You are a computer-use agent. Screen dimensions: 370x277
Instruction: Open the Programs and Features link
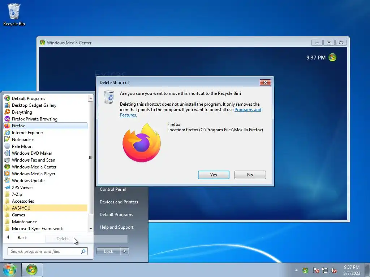(248, 110)
